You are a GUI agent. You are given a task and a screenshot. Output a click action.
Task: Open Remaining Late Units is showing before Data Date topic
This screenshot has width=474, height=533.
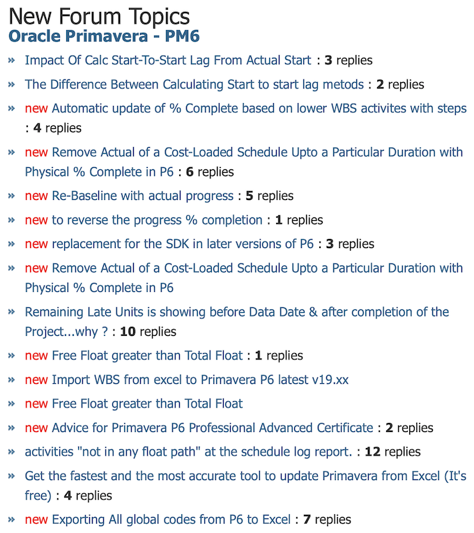(237, 322)
